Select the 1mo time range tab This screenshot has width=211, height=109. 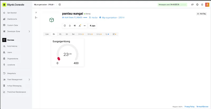point(81,34)
